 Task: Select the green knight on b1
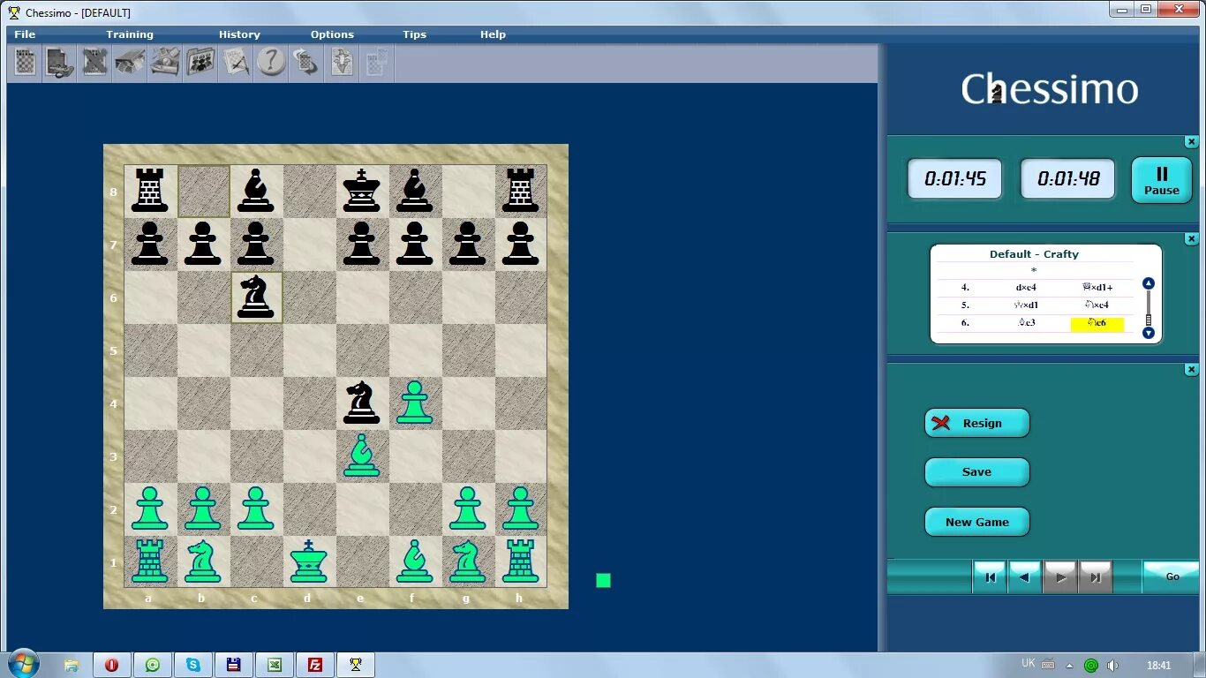click(x=203, y=562)
